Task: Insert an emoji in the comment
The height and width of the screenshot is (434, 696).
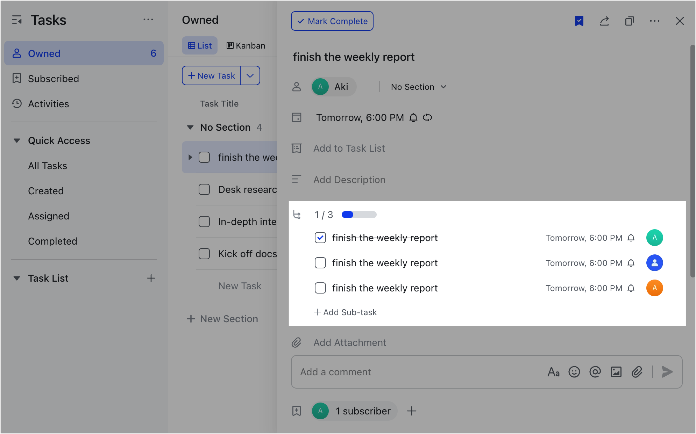Action: (x=574, y=372)
